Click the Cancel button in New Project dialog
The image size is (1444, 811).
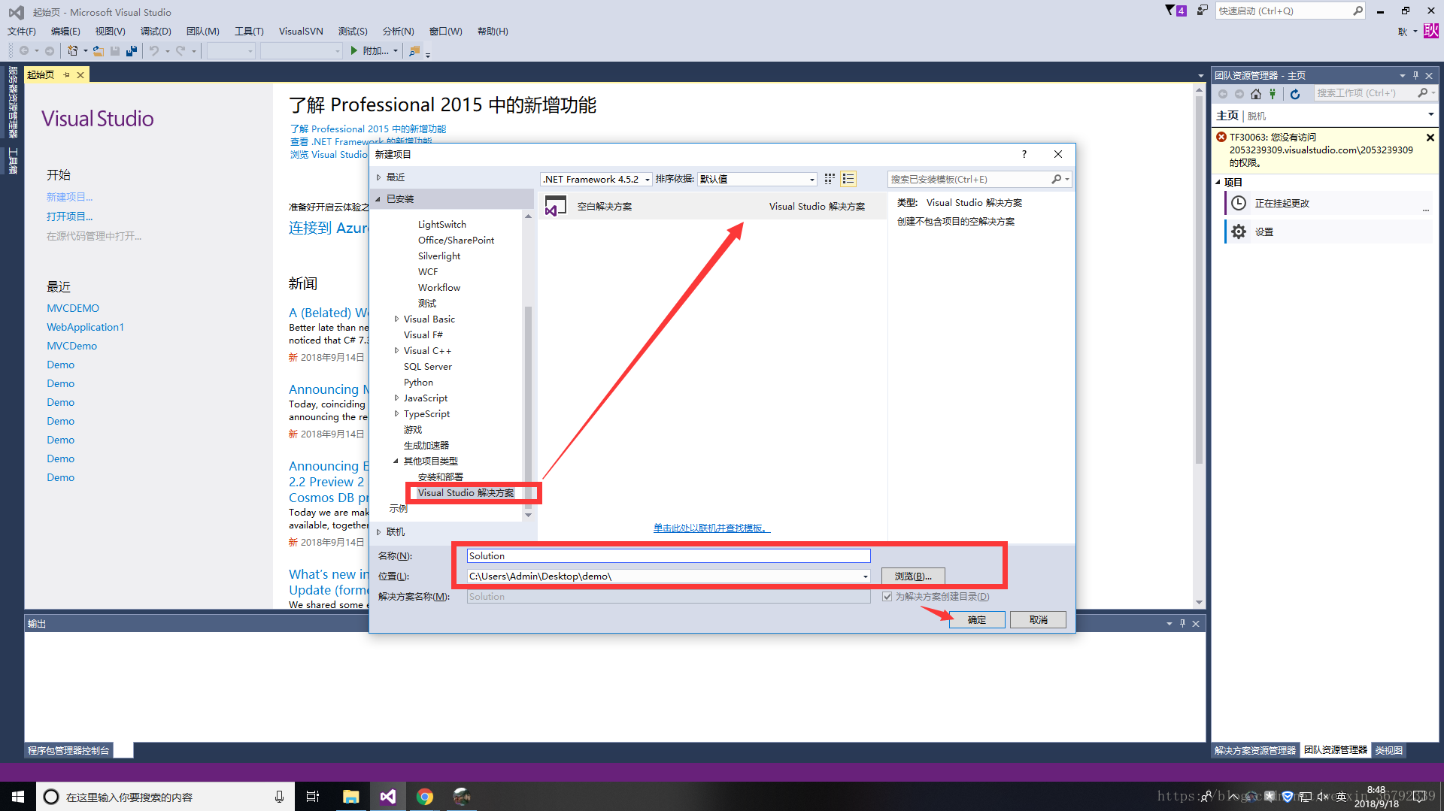(1038, 619)
